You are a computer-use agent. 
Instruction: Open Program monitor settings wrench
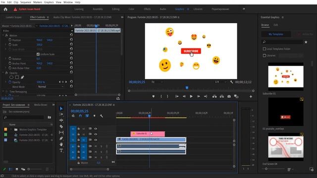coord(231,82)
